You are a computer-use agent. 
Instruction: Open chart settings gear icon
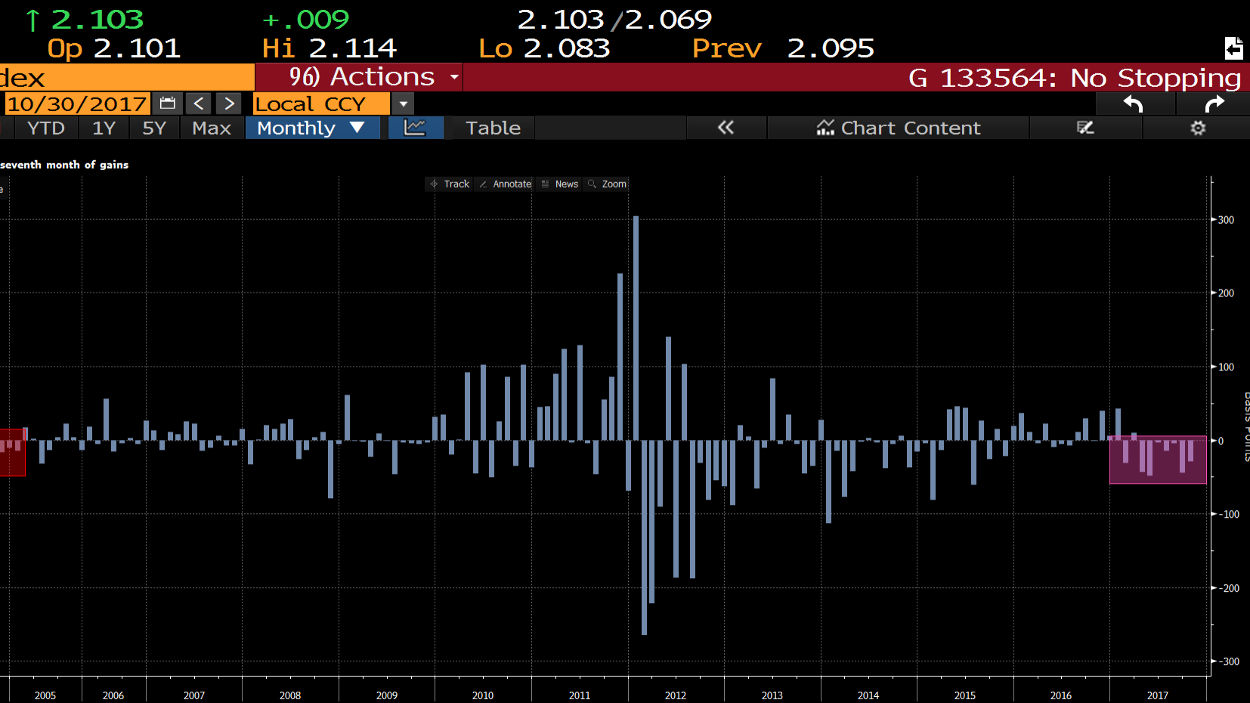tap(1197, 128)
